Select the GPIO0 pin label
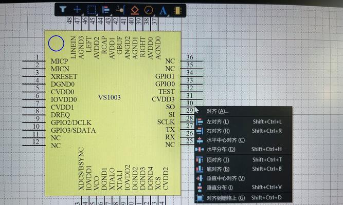The width and height of the screenshot is (343, 205). tap(165, 84)
